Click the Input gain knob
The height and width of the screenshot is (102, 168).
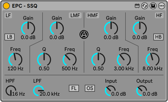(x=110, y=91)
